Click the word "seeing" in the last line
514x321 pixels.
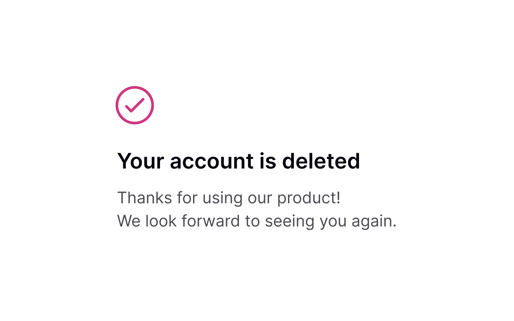[x=290, y=221]
